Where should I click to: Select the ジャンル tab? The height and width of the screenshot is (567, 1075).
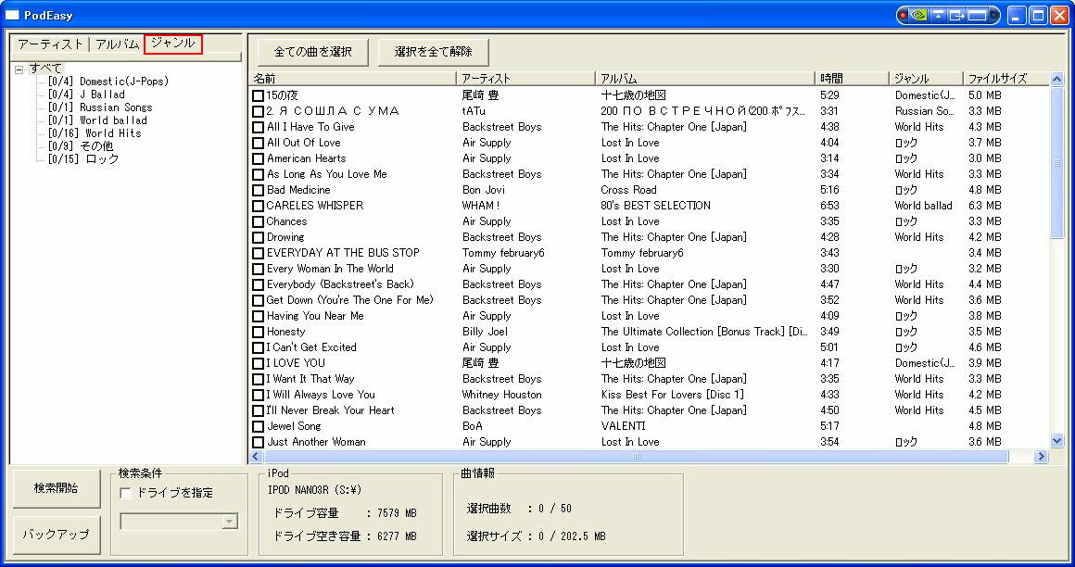(173, 44)
